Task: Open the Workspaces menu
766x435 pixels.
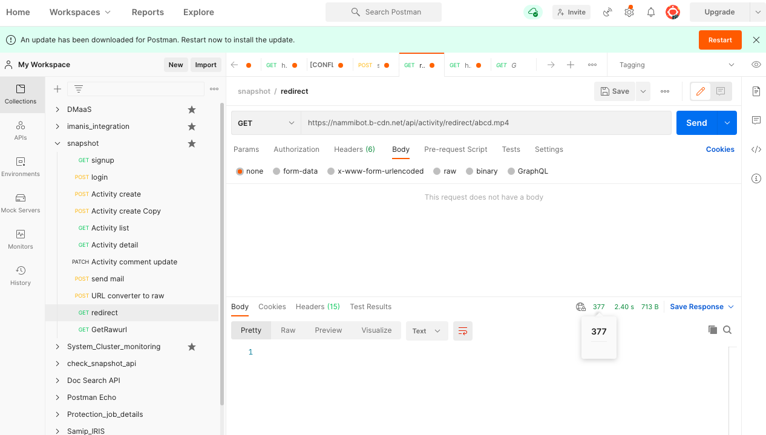Action: [80, 12]
